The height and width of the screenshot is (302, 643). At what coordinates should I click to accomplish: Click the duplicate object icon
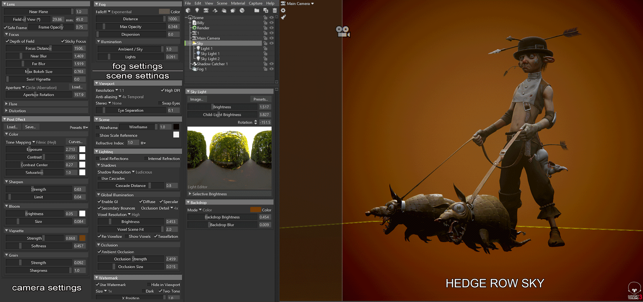[x=266, y=10]
